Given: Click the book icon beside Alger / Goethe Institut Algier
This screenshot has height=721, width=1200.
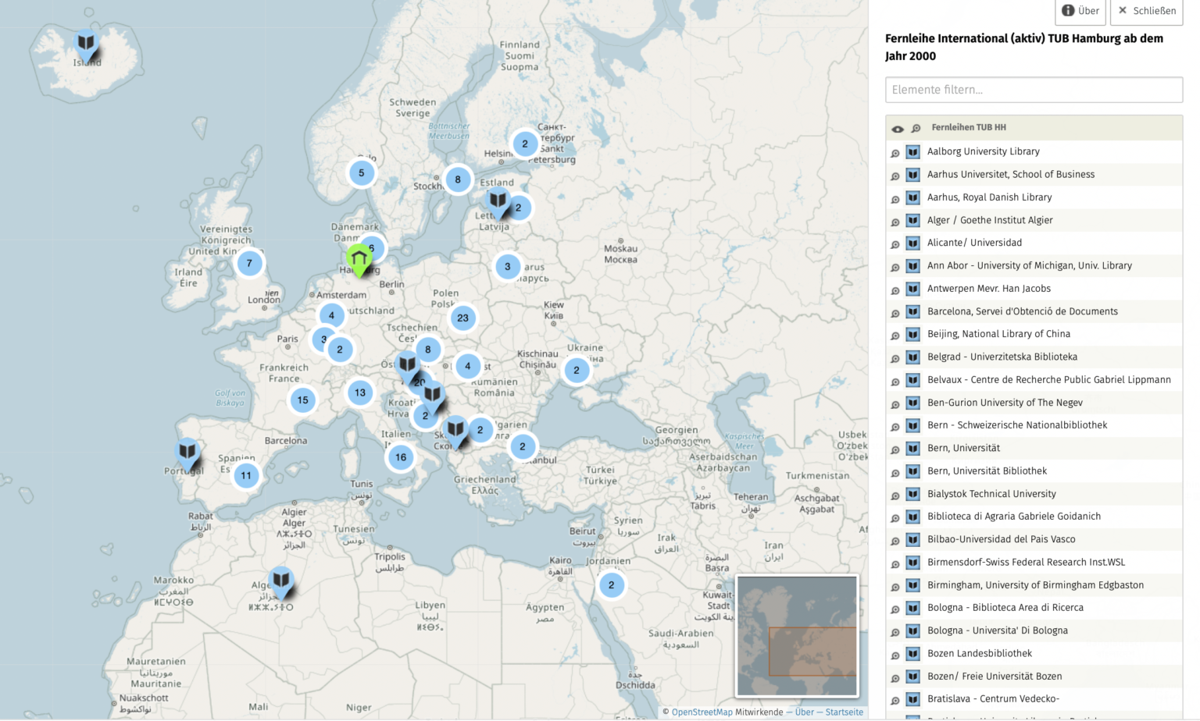Looking at the screenshot, I should 912,220.
